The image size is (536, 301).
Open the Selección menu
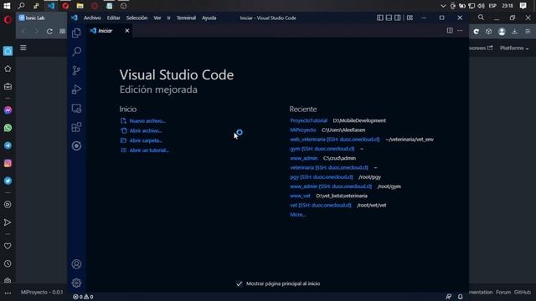coord(137,18)
